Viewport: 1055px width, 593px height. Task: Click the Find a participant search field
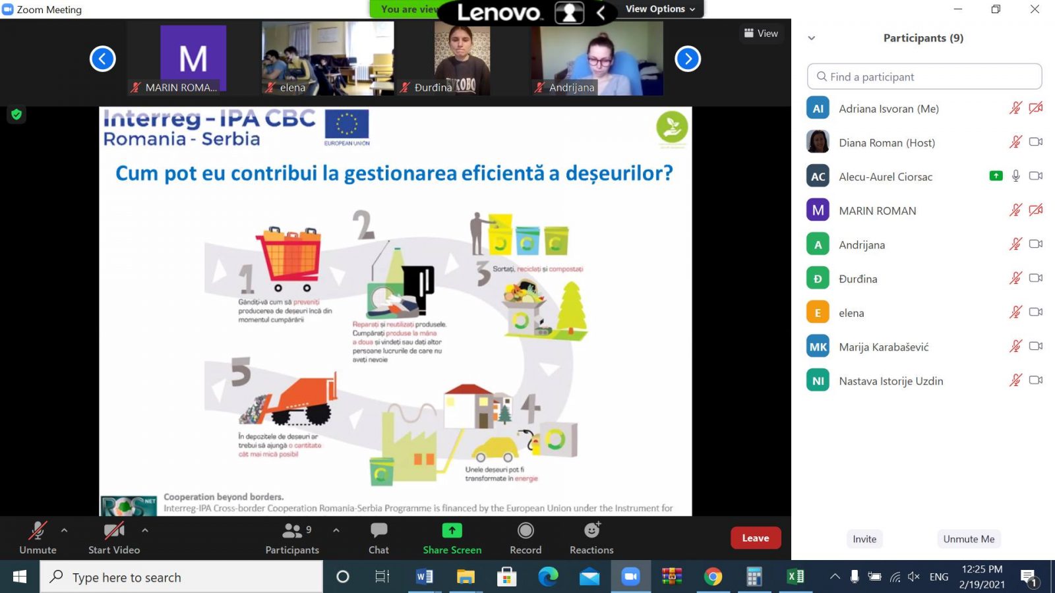click(923, 76)
